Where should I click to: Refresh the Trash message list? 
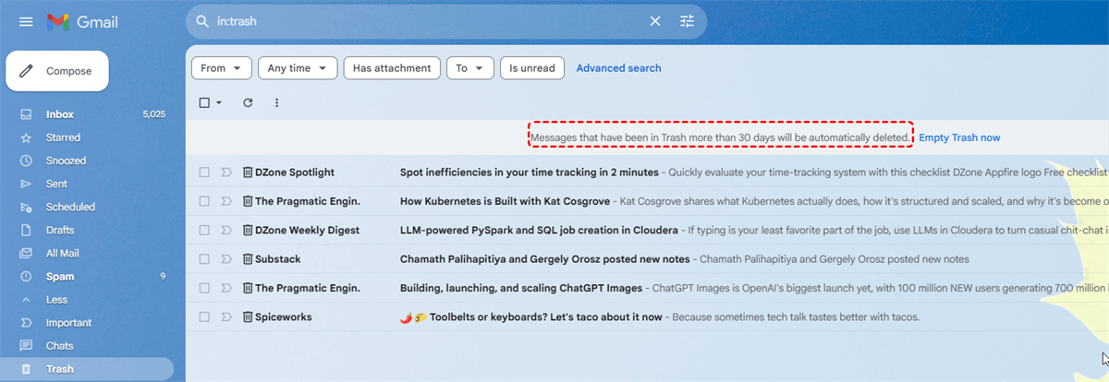(x=248, y=102)
